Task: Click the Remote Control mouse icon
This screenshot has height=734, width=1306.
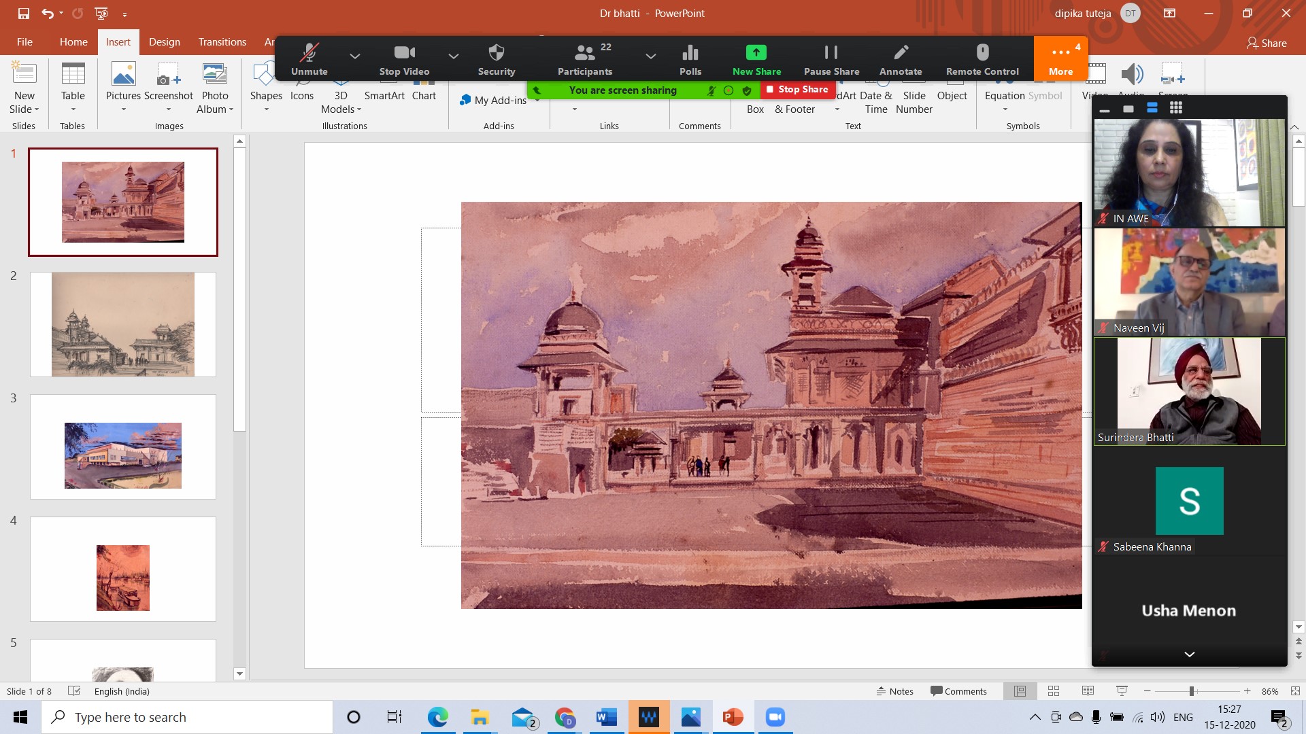Action: pyautogui.click(x=982, y=53)
